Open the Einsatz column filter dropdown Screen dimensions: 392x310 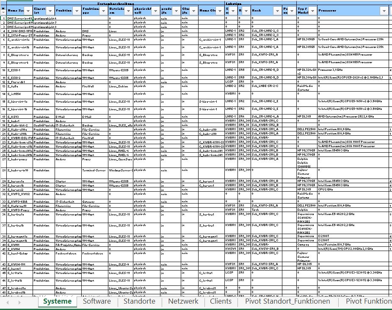50,11
